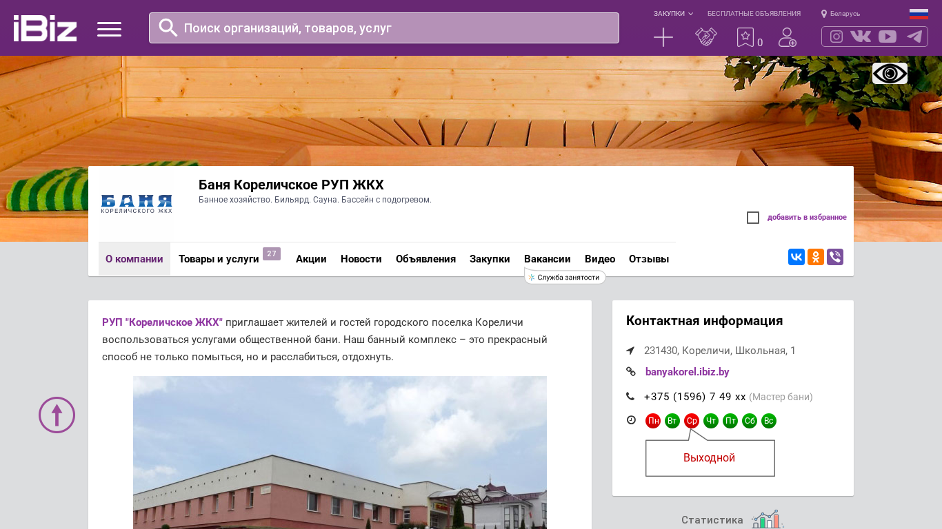This screenshot has height=529, width=942.
Task: Open the user account sign-up icon
Action: pyautogui.click(x=788, y=37)
